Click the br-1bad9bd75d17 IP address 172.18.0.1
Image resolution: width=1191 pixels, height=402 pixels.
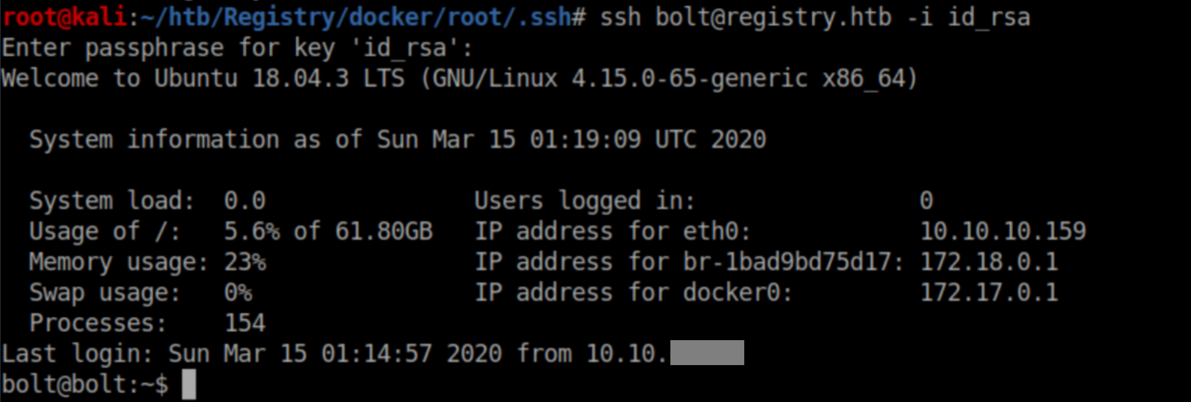(988, 262)
